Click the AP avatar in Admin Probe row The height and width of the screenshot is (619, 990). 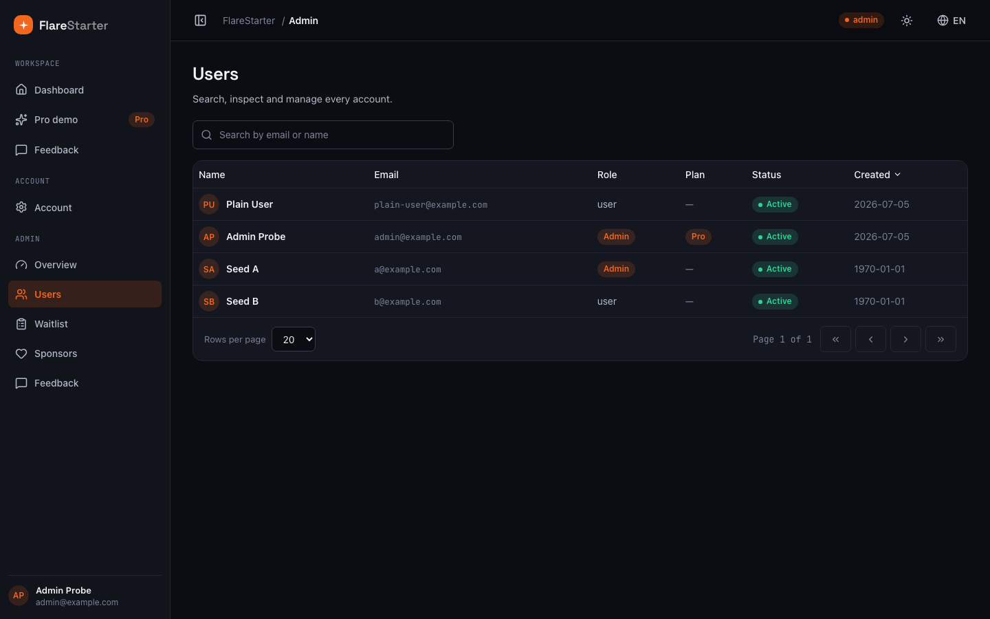pyautogui.click(x=209, y=237)
